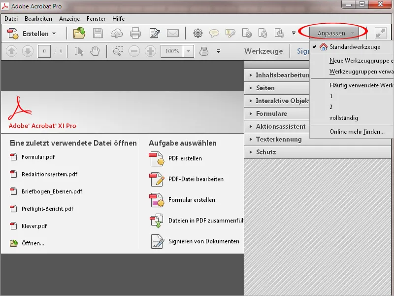
Task: Choose Online mehr finden entry
Action: point(352,132)
